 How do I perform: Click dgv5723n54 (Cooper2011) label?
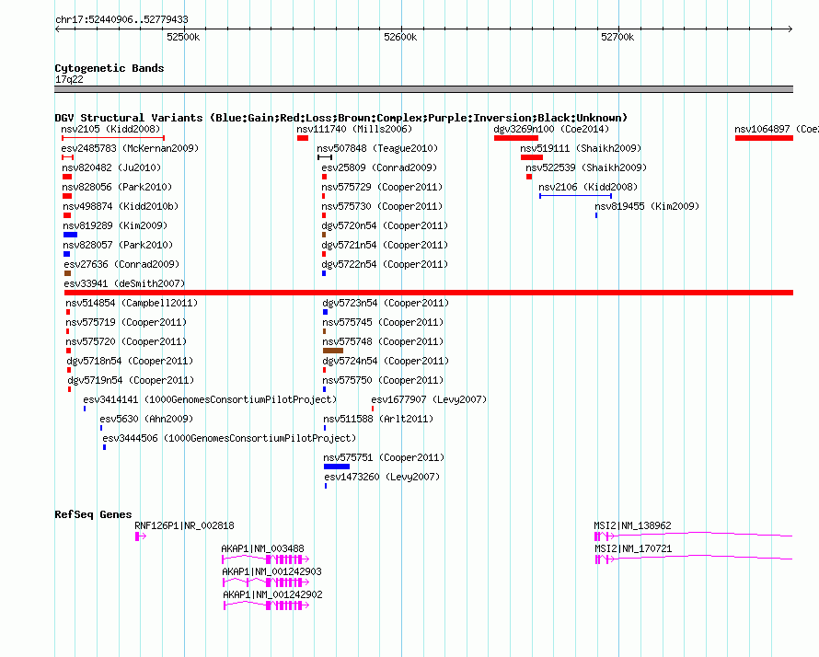click(386, 303)
